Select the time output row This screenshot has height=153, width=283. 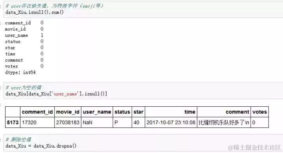pos(24,54)
